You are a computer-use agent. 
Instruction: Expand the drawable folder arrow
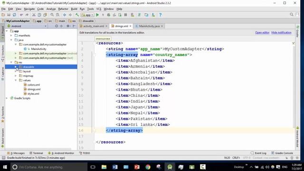[16, 67]
